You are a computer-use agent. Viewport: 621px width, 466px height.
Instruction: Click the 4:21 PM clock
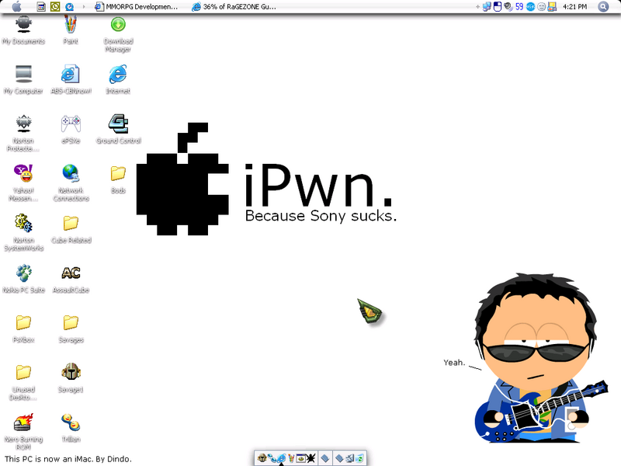click(574, 6)
